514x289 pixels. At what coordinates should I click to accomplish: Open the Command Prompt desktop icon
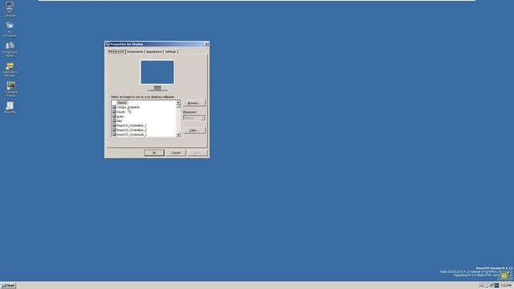click(x=10, y=89)
